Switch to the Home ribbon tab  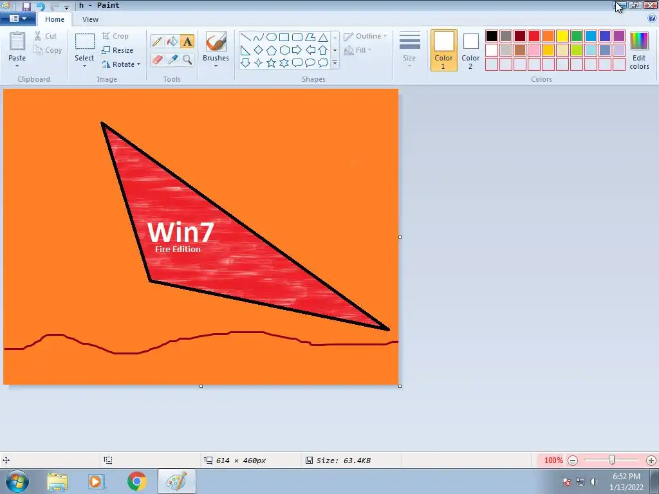(x=55, y=19)
